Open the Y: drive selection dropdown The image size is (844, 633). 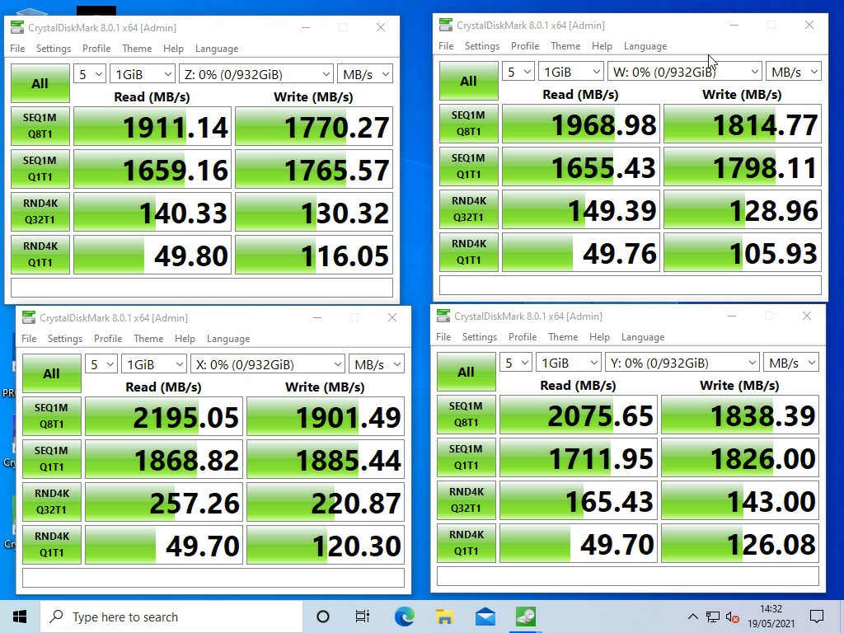(682, 363)
